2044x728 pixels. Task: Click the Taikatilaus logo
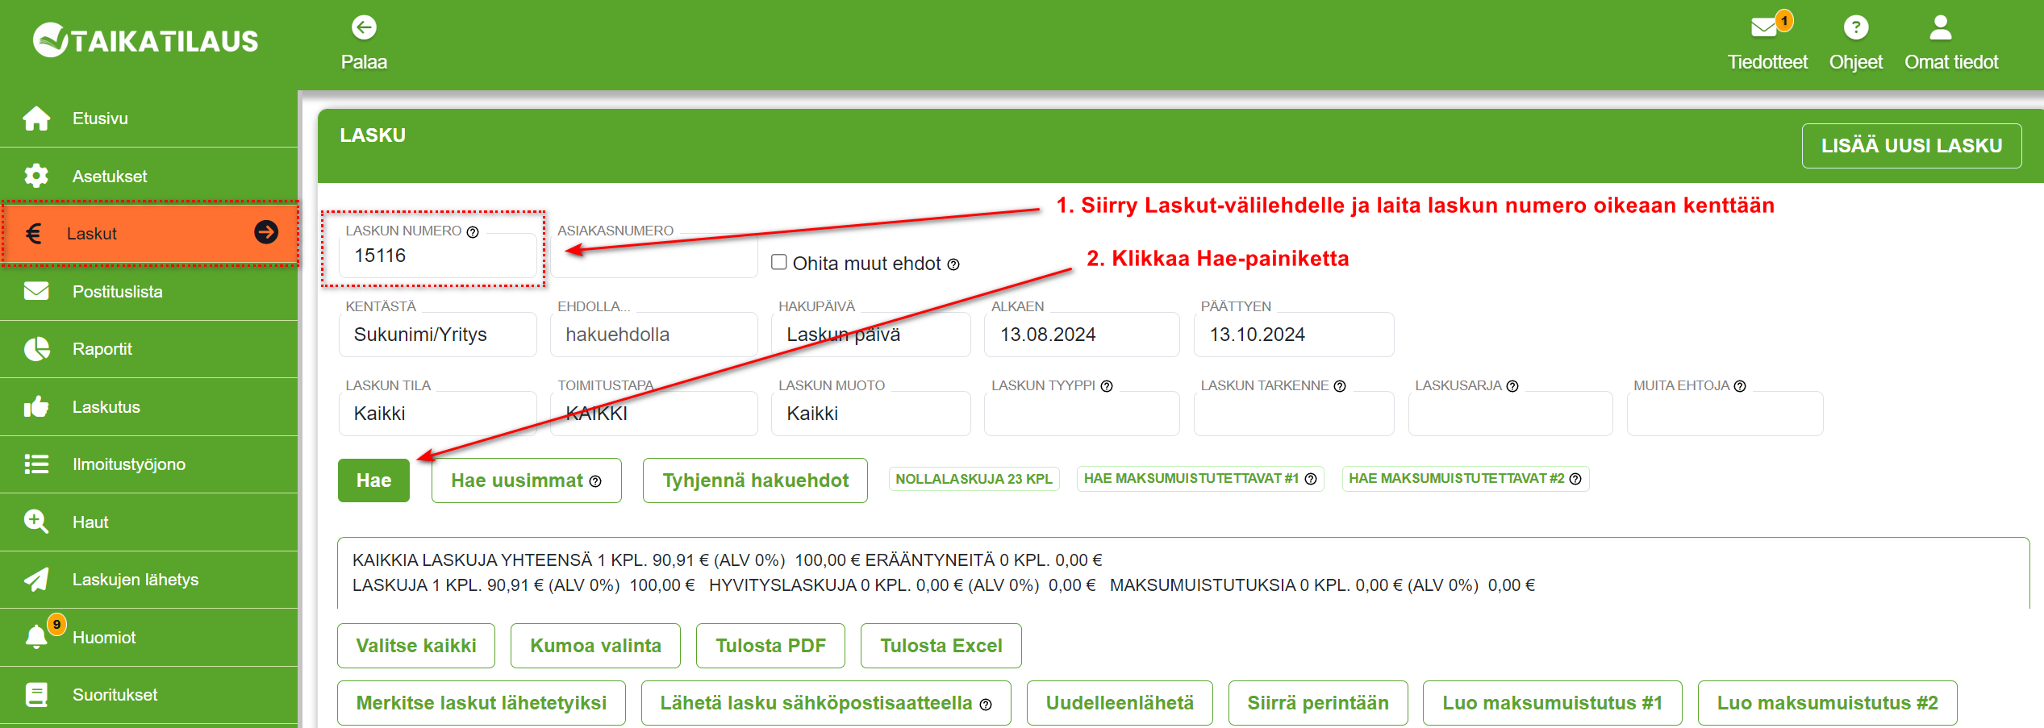pyautogui.click(x=146, y=40)
